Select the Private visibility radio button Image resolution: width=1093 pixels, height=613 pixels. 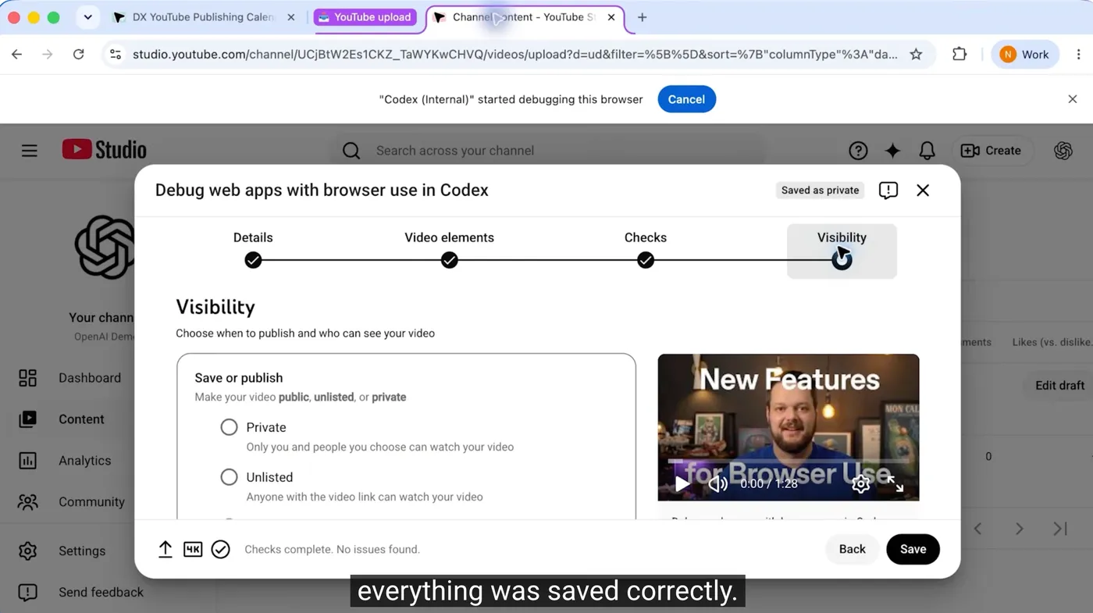(229, 427)
